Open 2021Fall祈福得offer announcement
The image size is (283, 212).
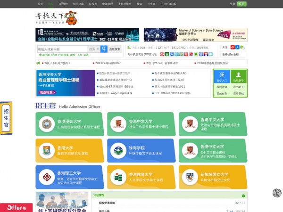pos(108,63)
